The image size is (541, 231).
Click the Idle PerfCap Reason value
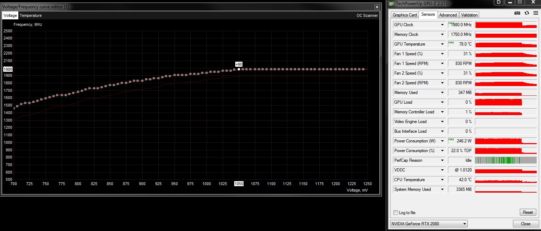[460, 160]
